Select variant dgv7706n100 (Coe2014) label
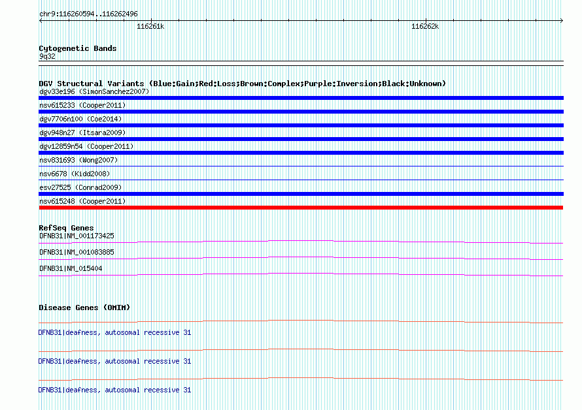The image size is (582, 410). point(80,119)
